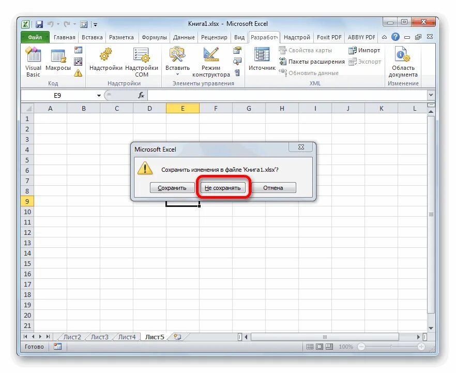Open control properties icon in Элементы управления
This screenshot has height=373, width=456.
pyautogui.click(x=237, y=50)
